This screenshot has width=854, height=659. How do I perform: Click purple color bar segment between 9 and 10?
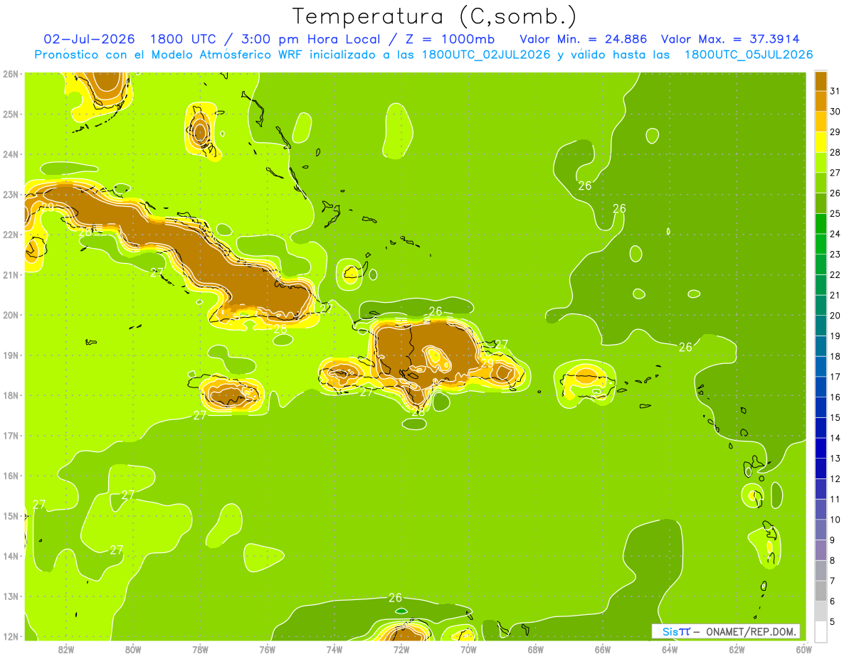pyautogui.click(x=821, y=529)
